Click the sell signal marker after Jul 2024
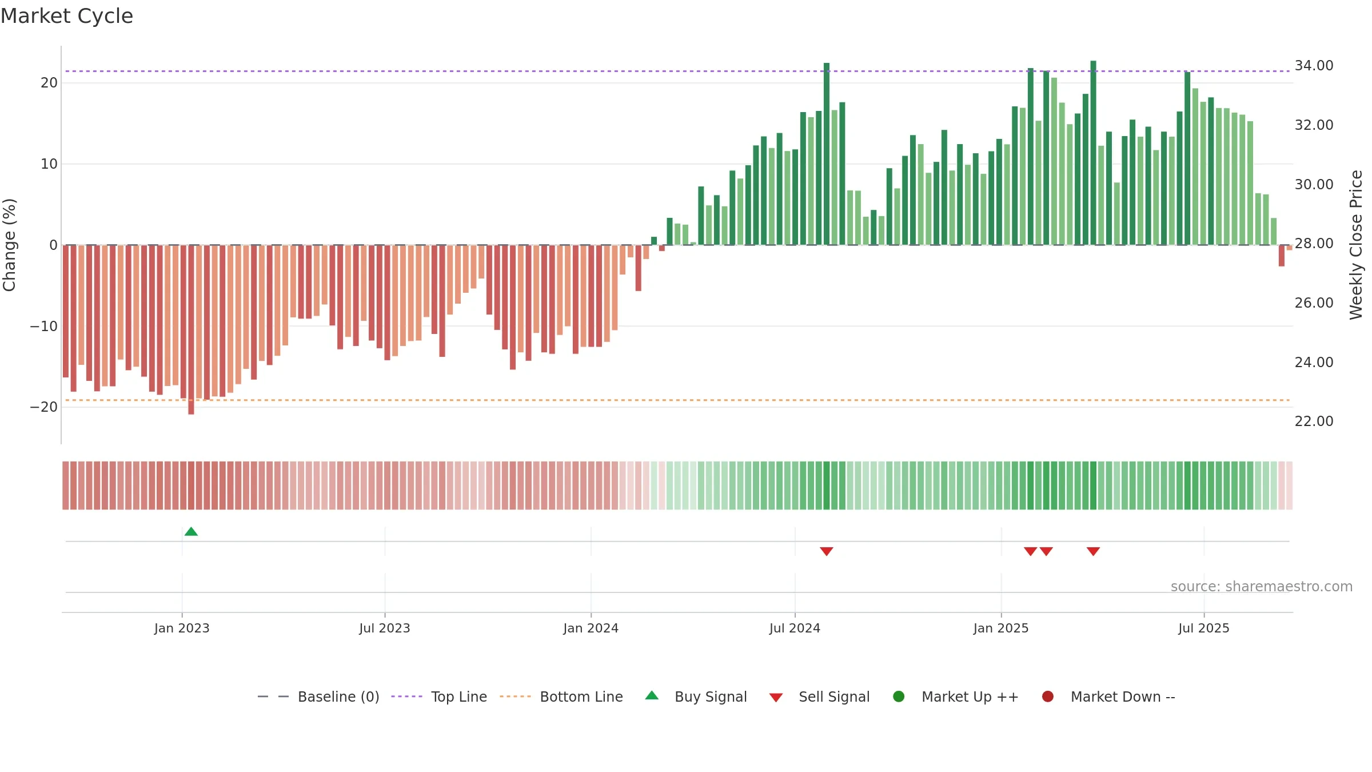 (827, 551)
